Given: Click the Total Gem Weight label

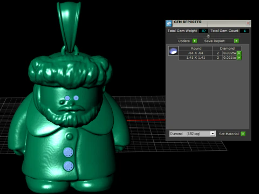Looking at the screenshot, I should 182,31.
